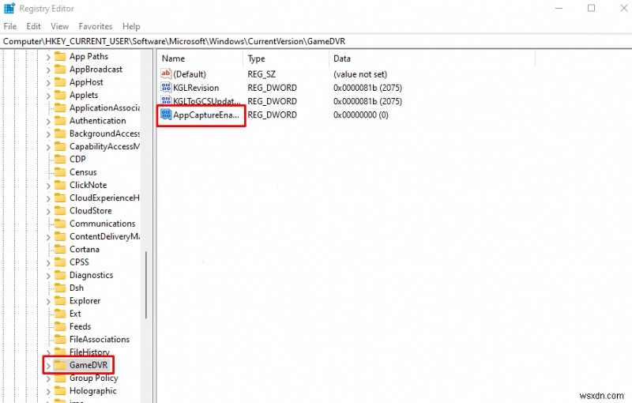
Task: Select the Cortana folder icon
Action: coord(60,249)
